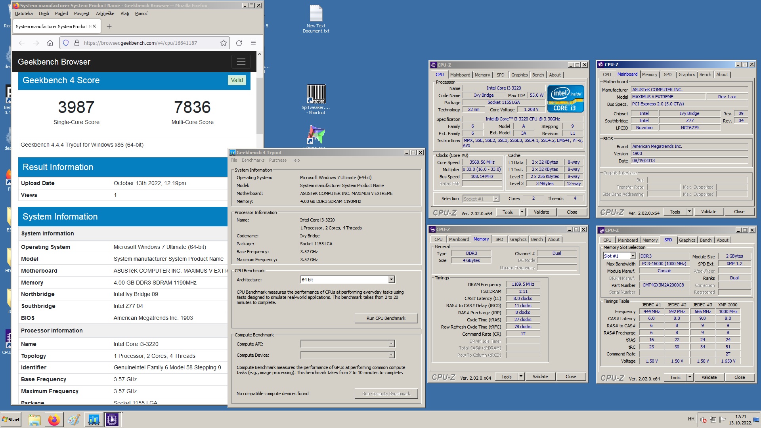This screenshot has height=428, width=761.
Task: Expand Tools arrow in Memory window
Action: pyautogui.click(x=521, y=376)
